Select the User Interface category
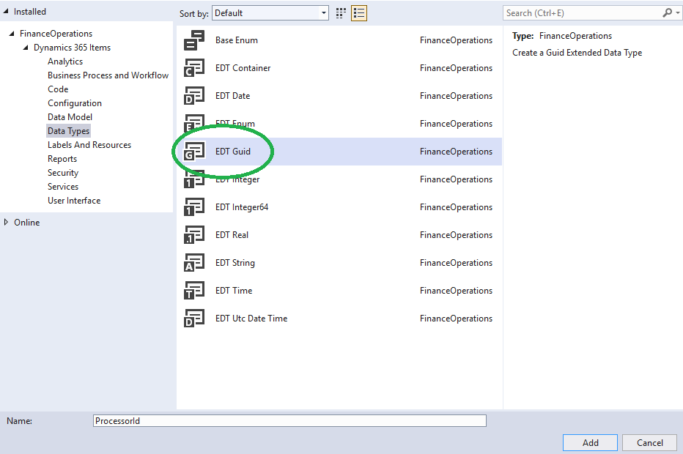The height and width of the screenshot is (454, 683). pos(74,201)
